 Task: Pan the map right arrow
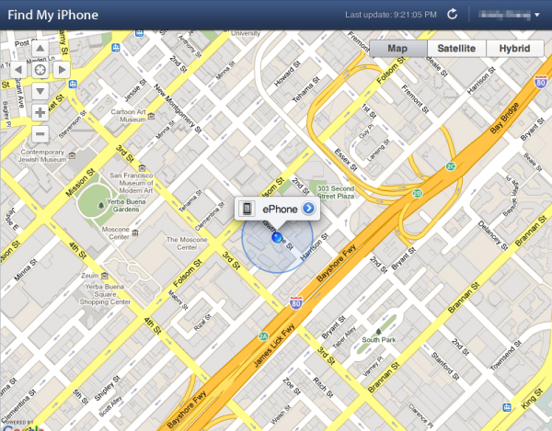(62, 70)
